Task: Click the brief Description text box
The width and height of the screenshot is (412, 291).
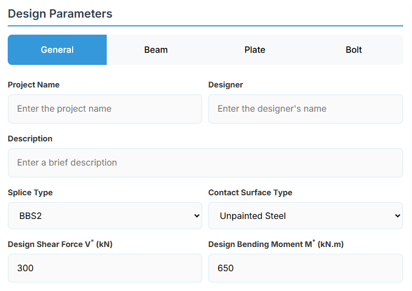Action: click(205, 163)
